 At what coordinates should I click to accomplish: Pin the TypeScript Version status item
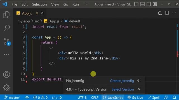click(139, 89)
